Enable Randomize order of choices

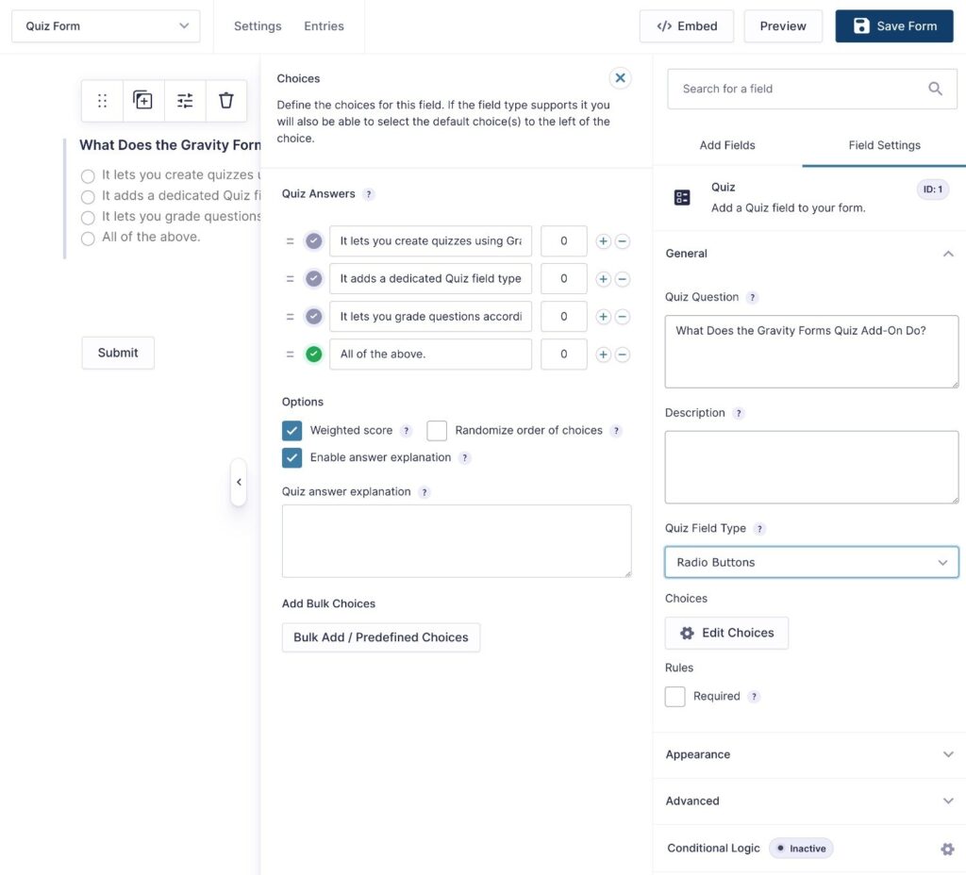pos(437,430)
